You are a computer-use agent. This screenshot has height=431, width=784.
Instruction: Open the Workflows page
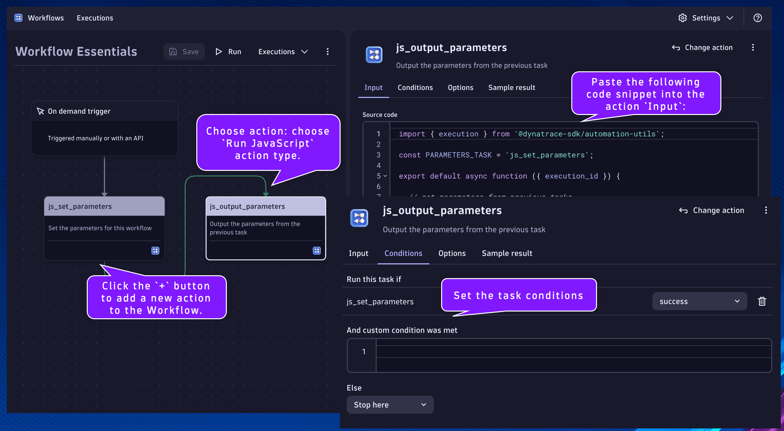[x=46, y=18]
